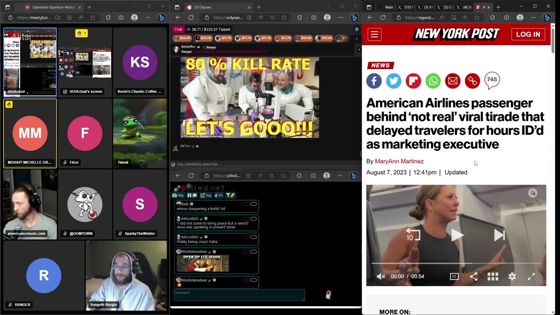Share the NY Post article on Facebook
The width and height of the screenshot is (560, 315).
[374, 81]
